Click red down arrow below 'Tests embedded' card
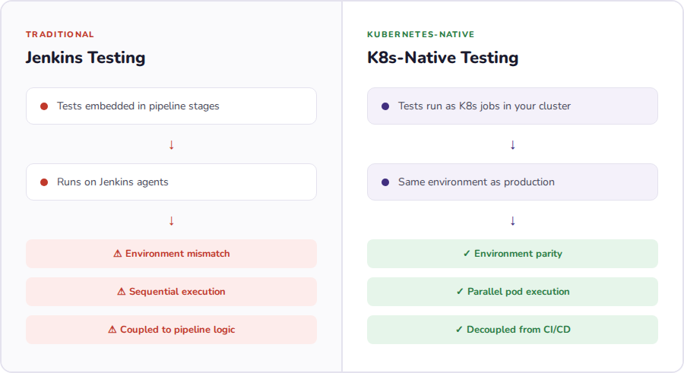684x373 pixels. click(171, 144)
